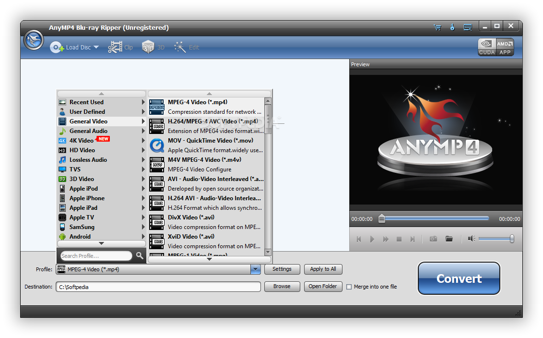Fast forward the preview
Viewport: 543px width, 338px height.
[386, 239]
